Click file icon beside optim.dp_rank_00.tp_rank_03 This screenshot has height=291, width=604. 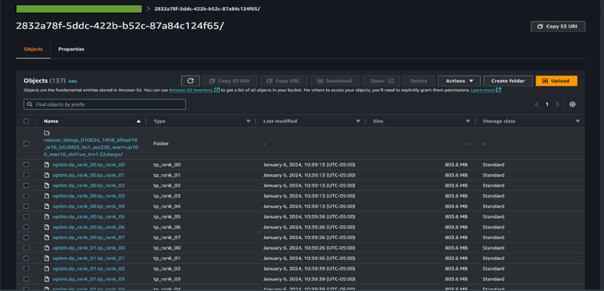(47, 196)
